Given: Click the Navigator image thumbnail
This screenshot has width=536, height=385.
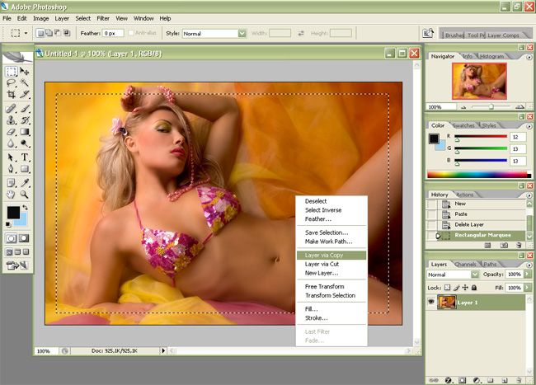Looking at the screenshot, I should click(x=479, y=81).
